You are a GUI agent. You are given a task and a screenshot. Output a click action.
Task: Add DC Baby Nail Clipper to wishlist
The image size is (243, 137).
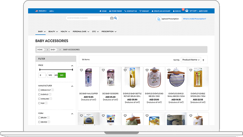click(x=81, y=70)
